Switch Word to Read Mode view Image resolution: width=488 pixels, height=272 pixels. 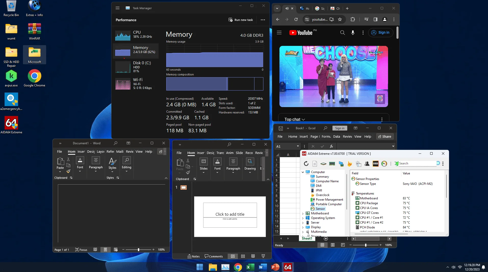tap(95, 250)
